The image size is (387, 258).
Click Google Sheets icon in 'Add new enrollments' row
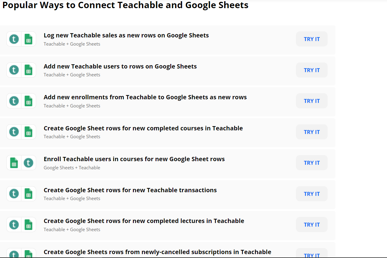point(29,101)
